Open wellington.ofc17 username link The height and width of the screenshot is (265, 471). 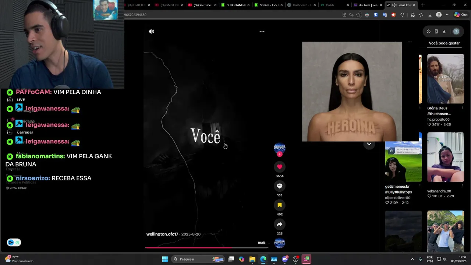click(162, 234)
